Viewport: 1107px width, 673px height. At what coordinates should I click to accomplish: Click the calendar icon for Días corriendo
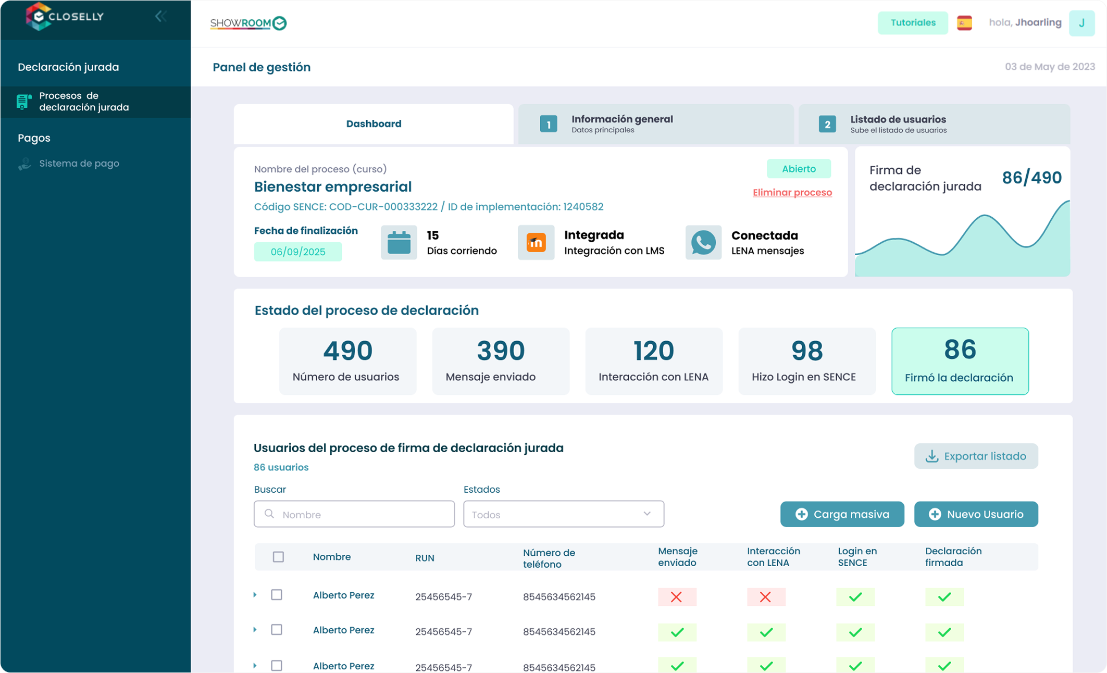(x=399, y=243)
